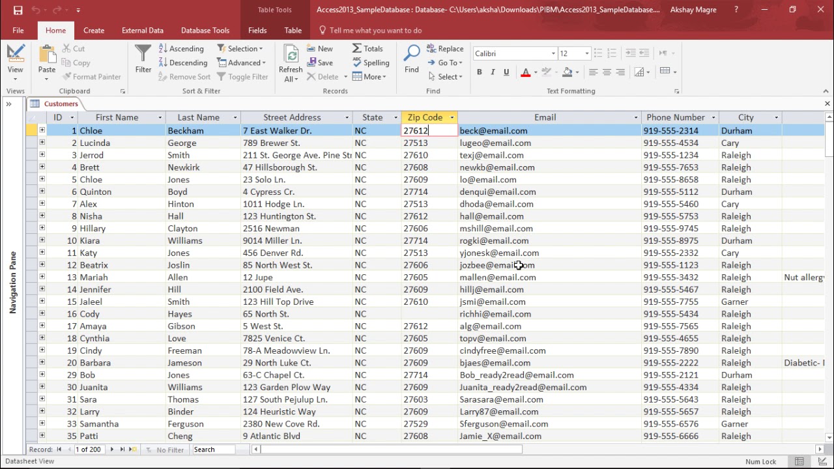
Task: Switch to the Create tab
Action: [94, 31]
